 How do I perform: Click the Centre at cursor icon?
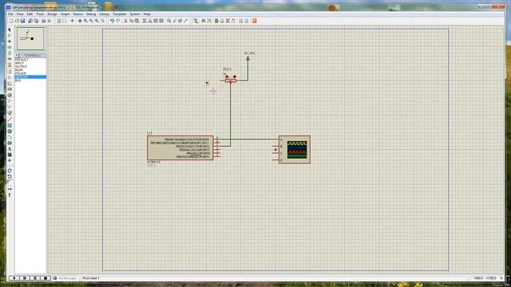point(80,21)
